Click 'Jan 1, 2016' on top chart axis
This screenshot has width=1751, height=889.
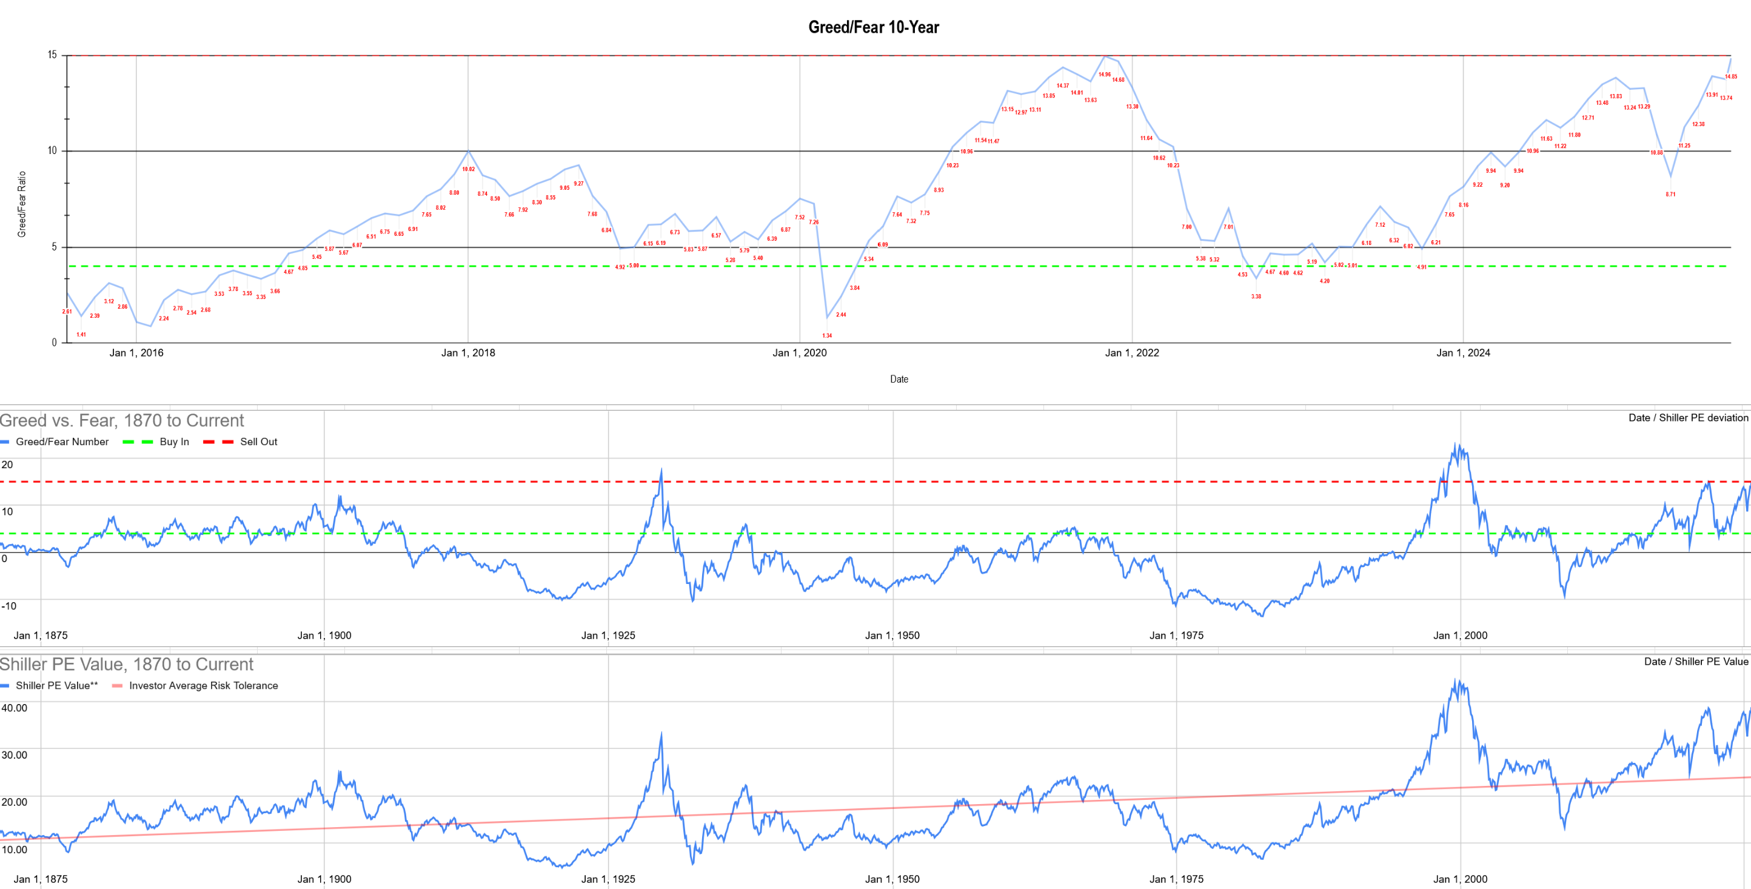136,353
